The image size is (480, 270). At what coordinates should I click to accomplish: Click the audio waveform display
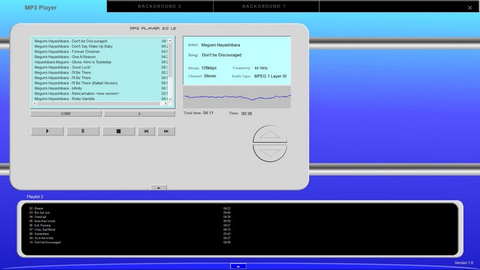[x=237, y=97]
